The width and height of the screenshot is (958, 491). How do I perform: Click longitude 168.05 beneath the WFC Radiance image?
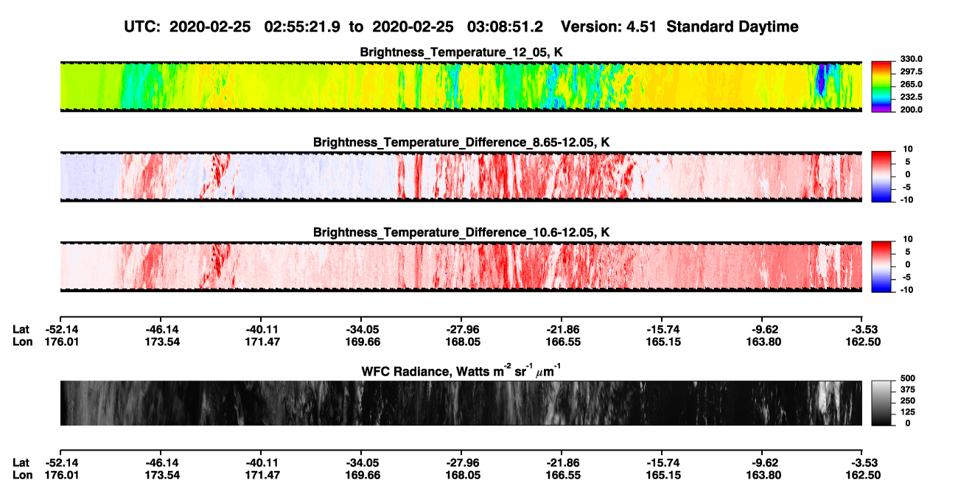click(461, 476)
